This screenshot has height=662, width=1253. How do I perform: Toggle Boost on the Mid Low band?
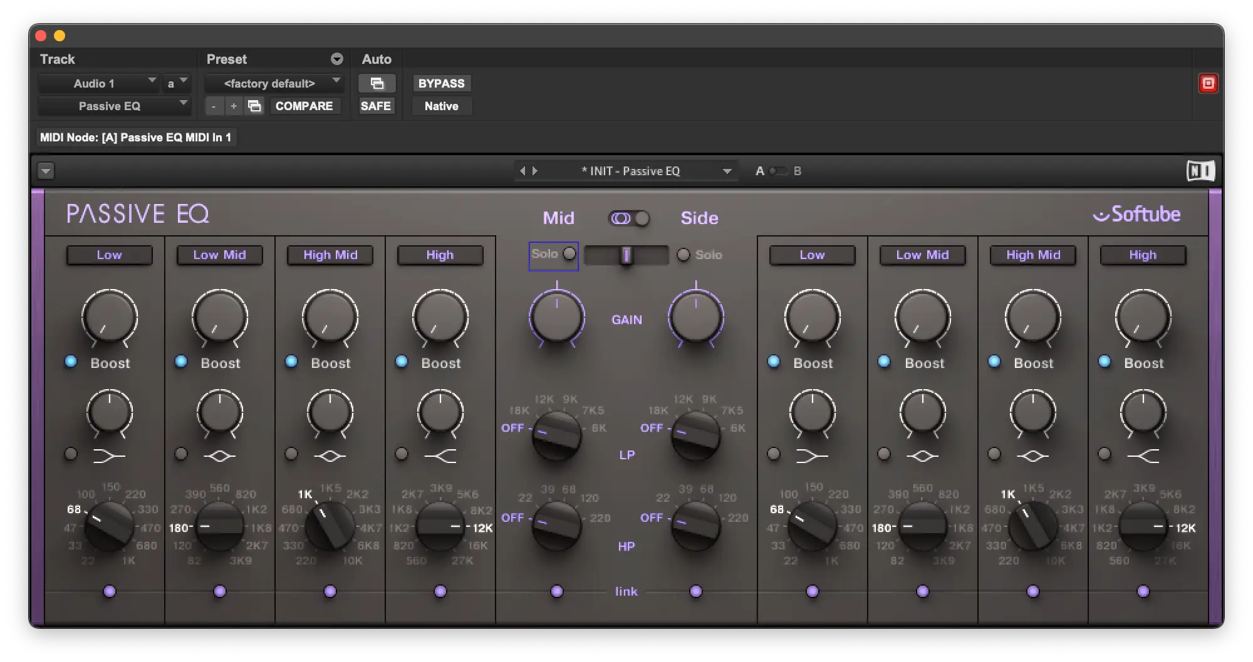coord(71,362)
